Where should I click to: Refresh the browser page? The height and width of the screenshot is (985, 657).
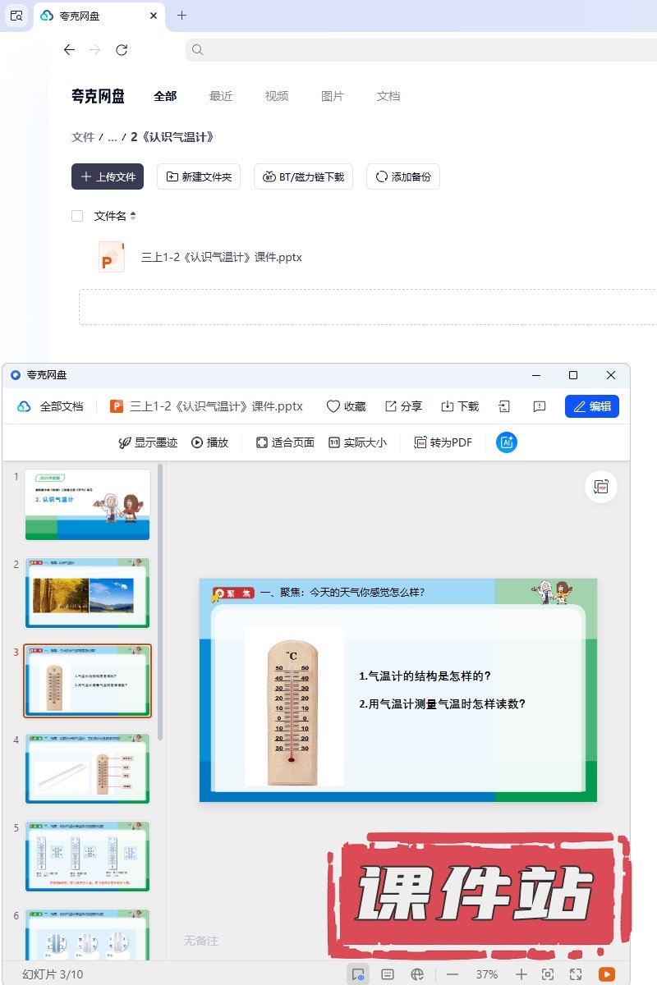[x=122, y=50]
